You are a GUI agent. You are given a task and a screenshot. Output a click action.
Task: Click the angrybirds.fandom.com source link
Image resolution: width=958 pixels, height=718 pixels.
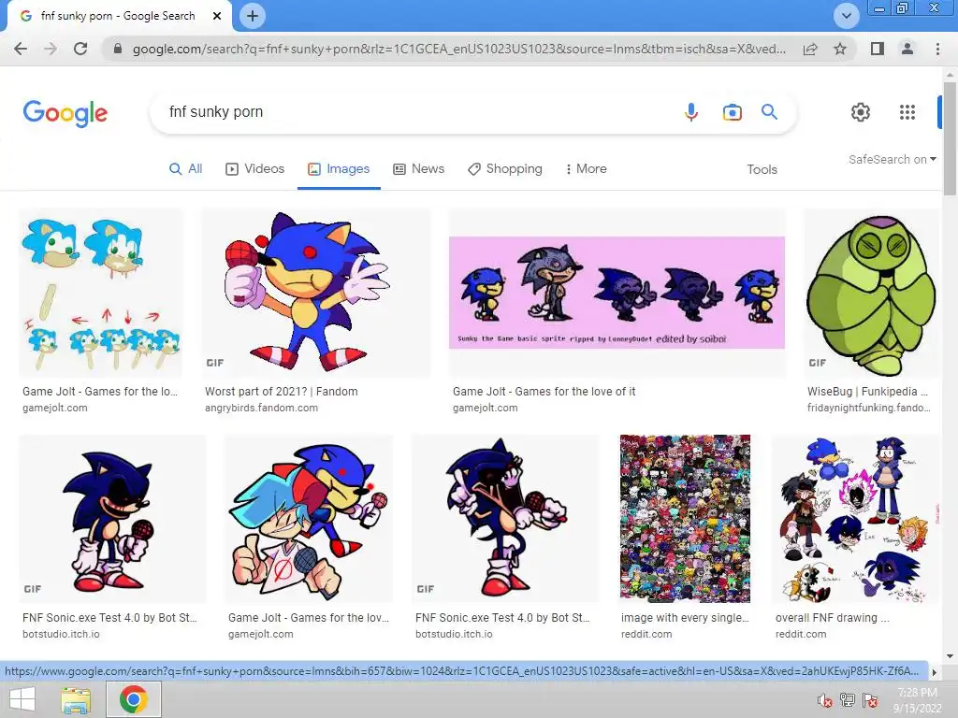(262, 408)
